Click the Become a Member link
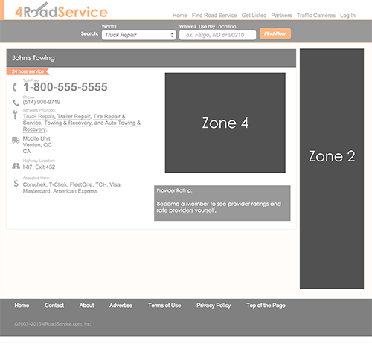The width and height of the screenshot is (372, 348). click(182, 204)
